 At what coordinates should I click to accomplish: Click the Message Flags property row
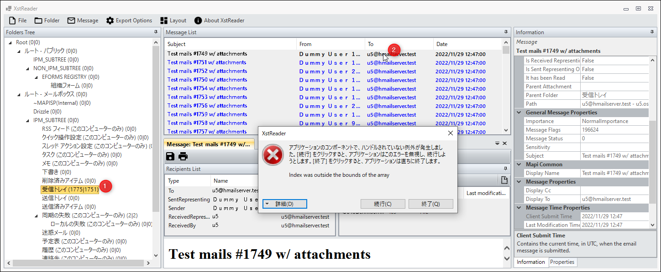point(586,130)
